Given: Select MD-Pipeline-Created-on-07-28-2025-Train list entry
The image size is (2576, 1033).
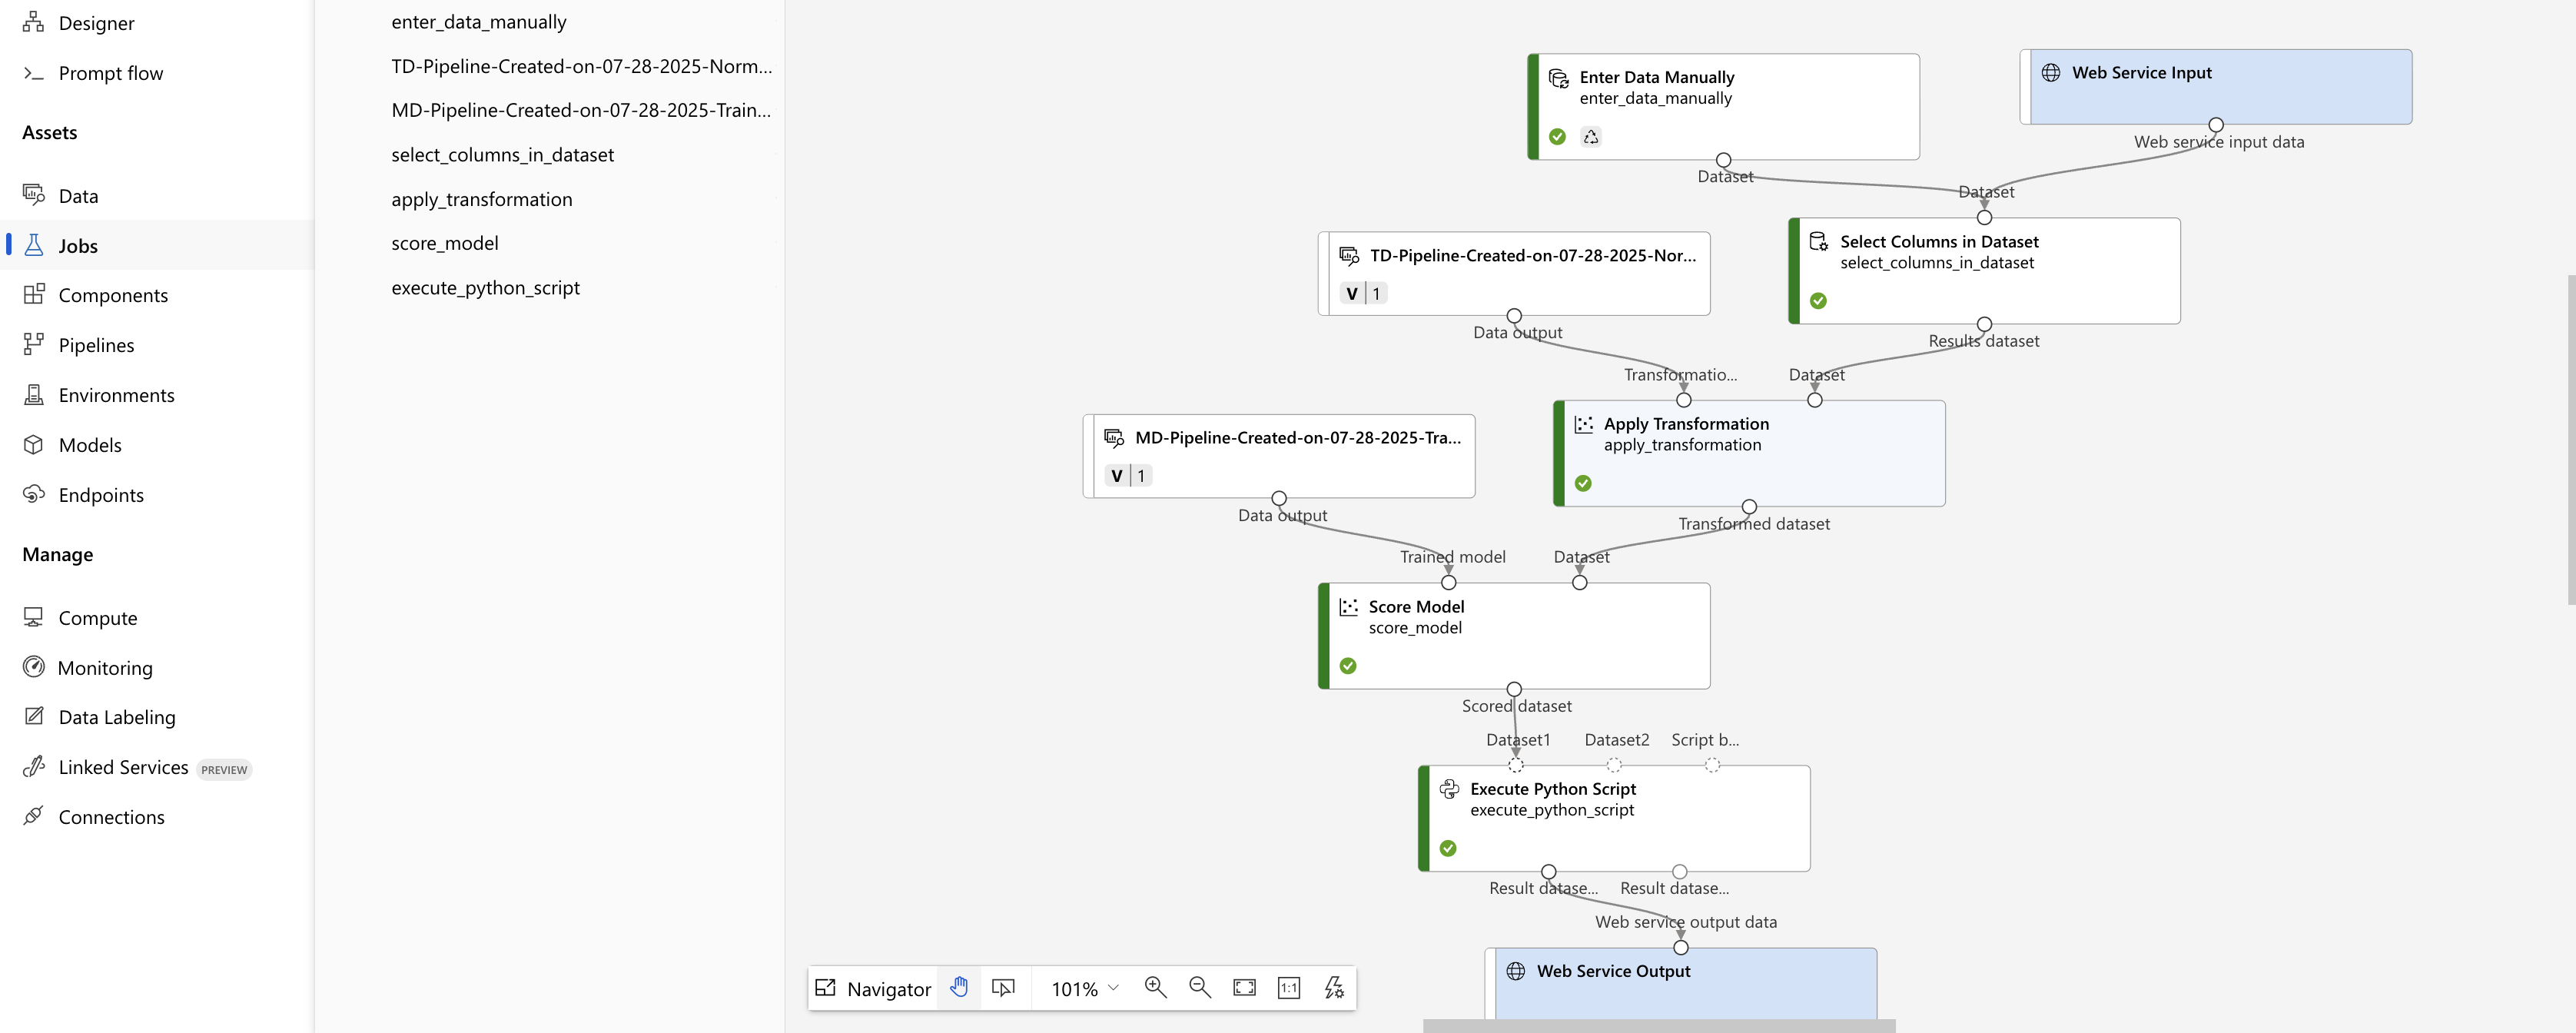Looking at the screenshot, I should point(581,110).
